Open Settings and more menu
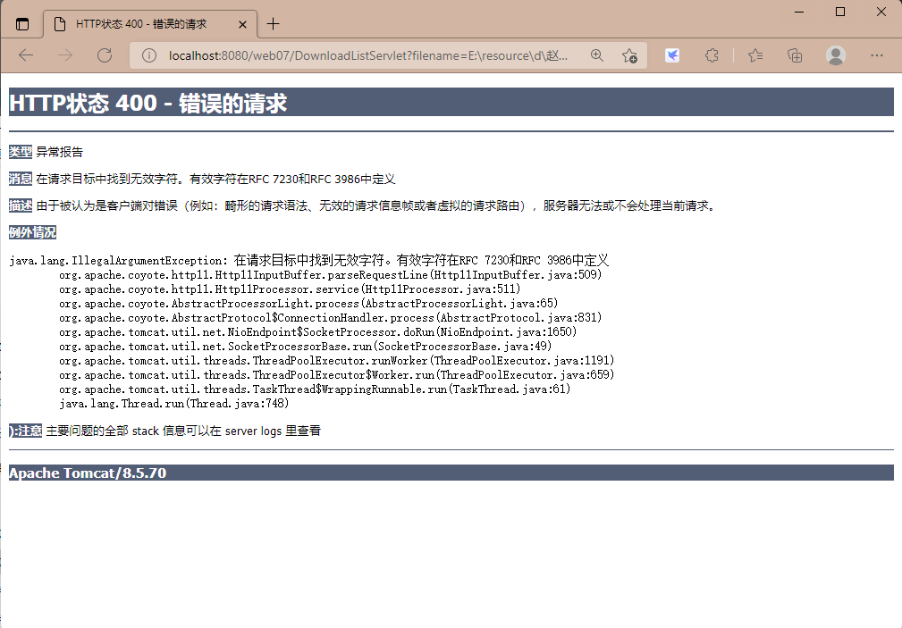902x628 pixels. click(x=877, y=55)
